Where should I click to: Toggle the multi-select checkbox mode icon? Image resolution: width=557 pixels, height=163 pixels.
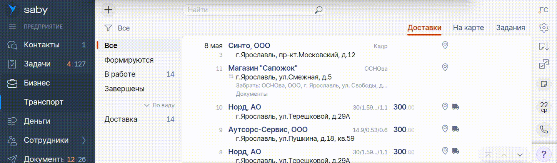click(x=544, y=65)
